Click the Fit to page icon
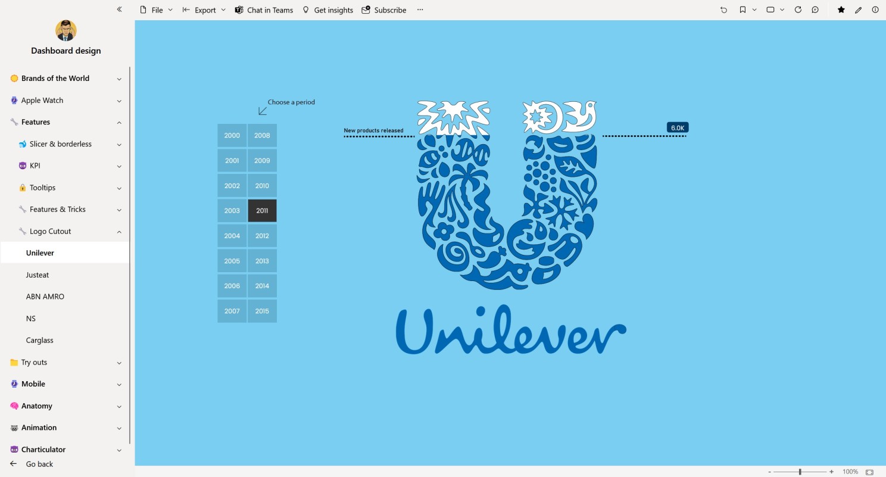Viewport: 886px width, 477px height. (869, 472)
